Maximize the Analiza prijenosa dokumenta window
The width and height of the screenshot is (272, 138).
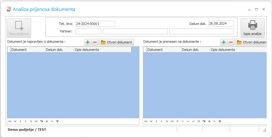pyautogui.click(x=256, y=9)
